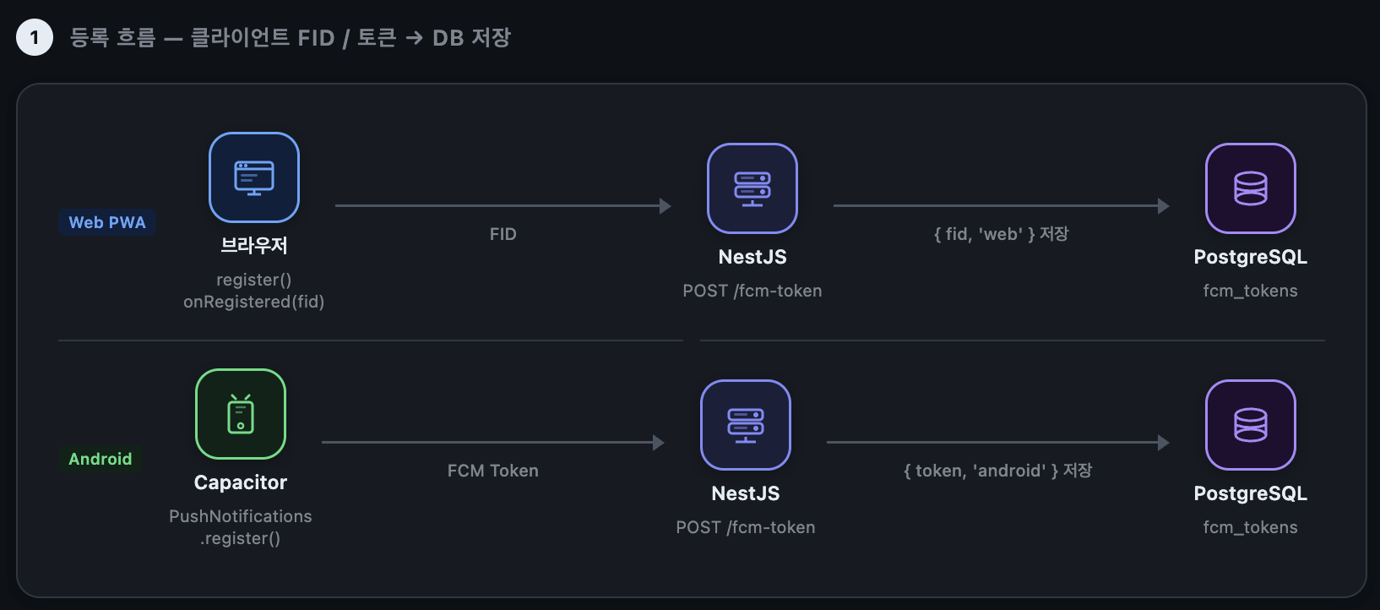Click the numbered step 1 circle badge

35,37
